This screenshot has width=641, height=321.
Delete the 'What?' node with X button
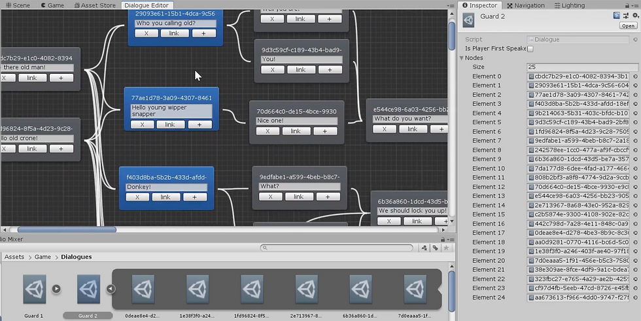pos(271,197)
